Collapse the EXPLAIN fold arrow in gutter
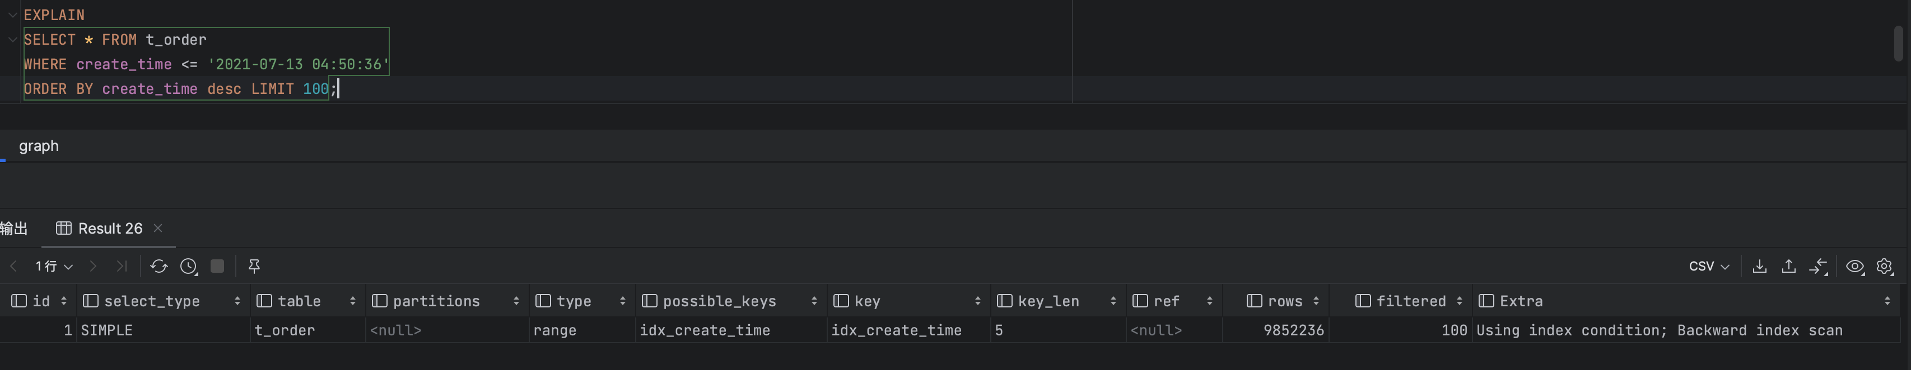This screenshot has height=370, width=1911. tap(13, 15)
